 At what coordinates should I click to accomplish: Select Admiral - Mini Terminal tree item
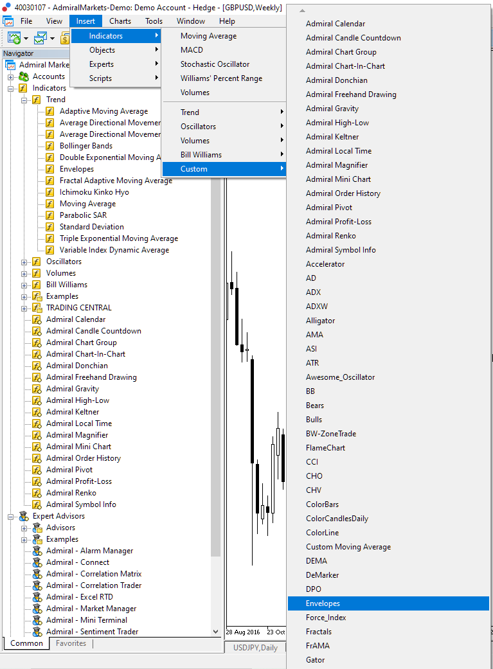87,620
